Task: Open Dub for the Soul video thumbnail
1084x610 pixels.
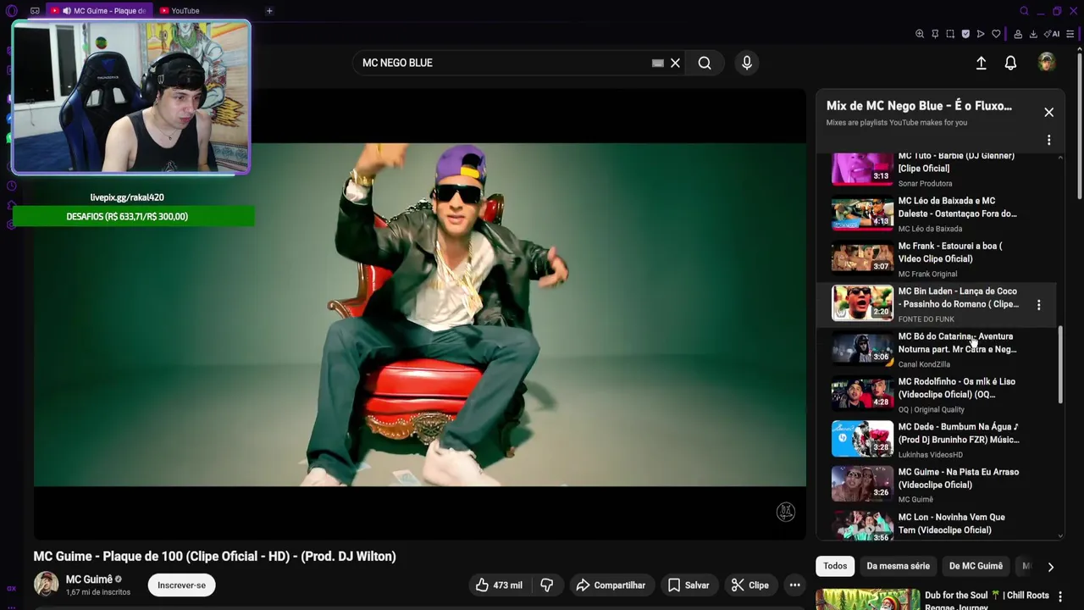Action: 868,600
